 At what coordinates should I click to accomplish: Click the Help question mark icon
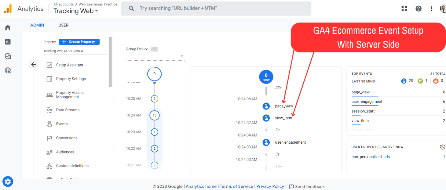coord(419,9)
